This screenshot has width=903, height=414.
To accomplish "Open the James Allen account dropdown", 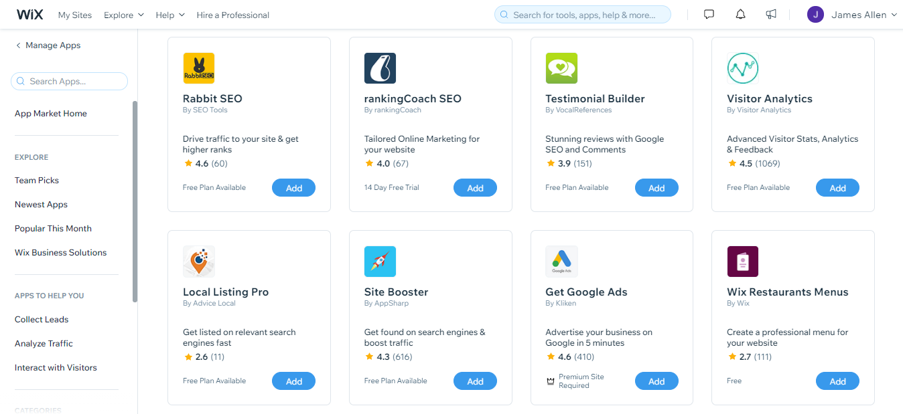I will pos(863,15).
